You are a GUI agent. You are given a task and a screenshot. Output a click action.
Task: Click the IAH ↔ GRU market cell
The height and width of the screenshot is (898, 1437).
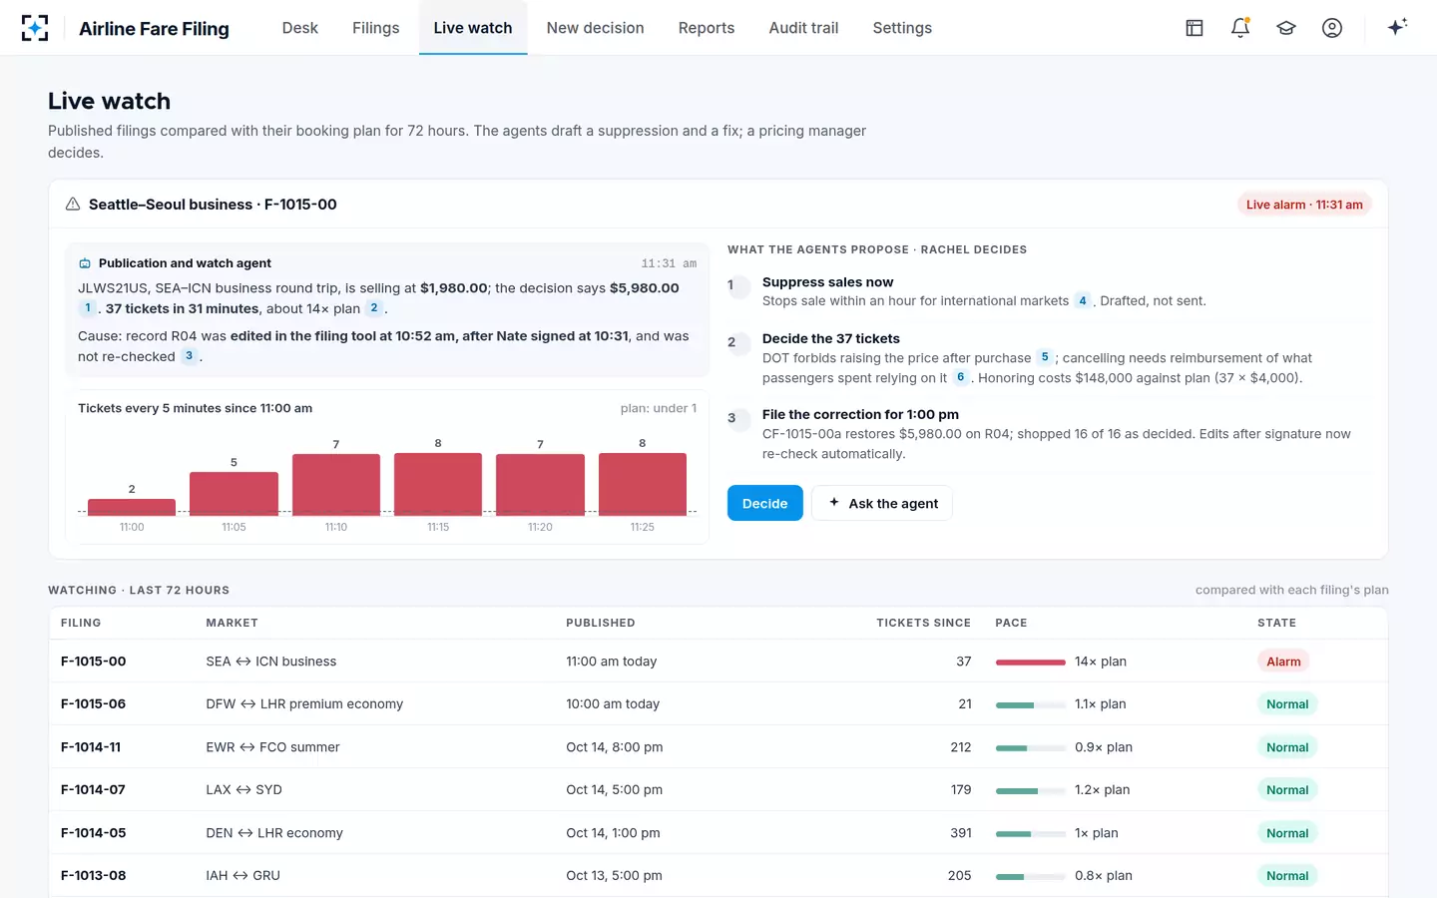coord(243,876)
